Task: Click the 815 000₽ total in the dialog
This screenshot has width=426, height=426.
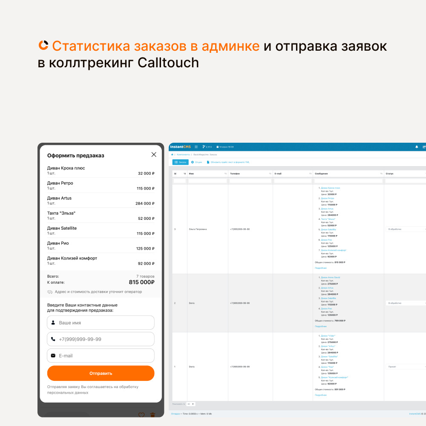Action: pos(141,282)
